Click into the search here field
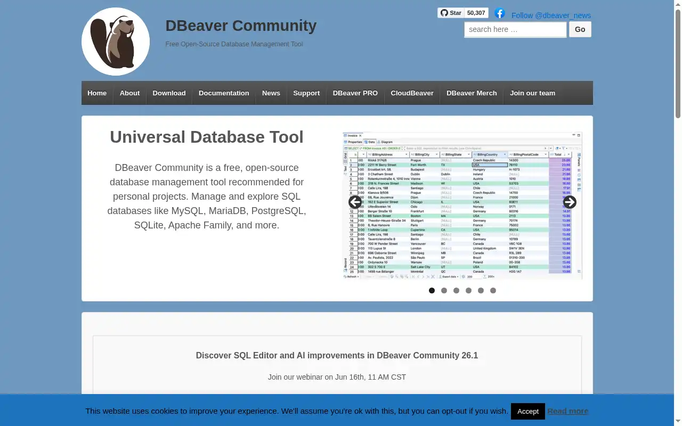Screen dimensions: 682x426 [x=515, y=29]
